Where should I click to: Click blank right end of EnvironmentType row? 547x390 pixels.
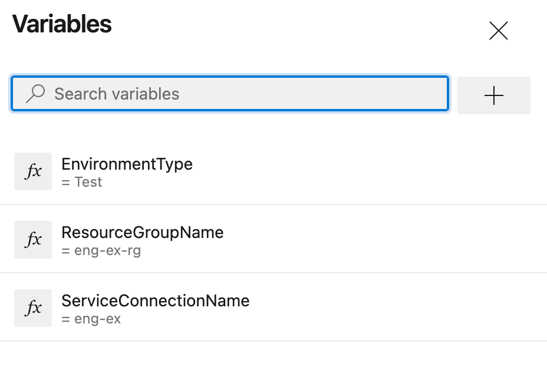(442, 171)
